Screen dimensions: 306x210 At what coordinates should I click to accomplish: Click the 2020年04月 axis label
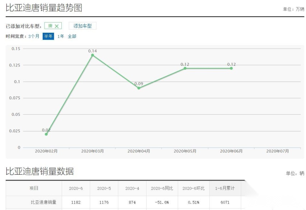coord(139,151)
